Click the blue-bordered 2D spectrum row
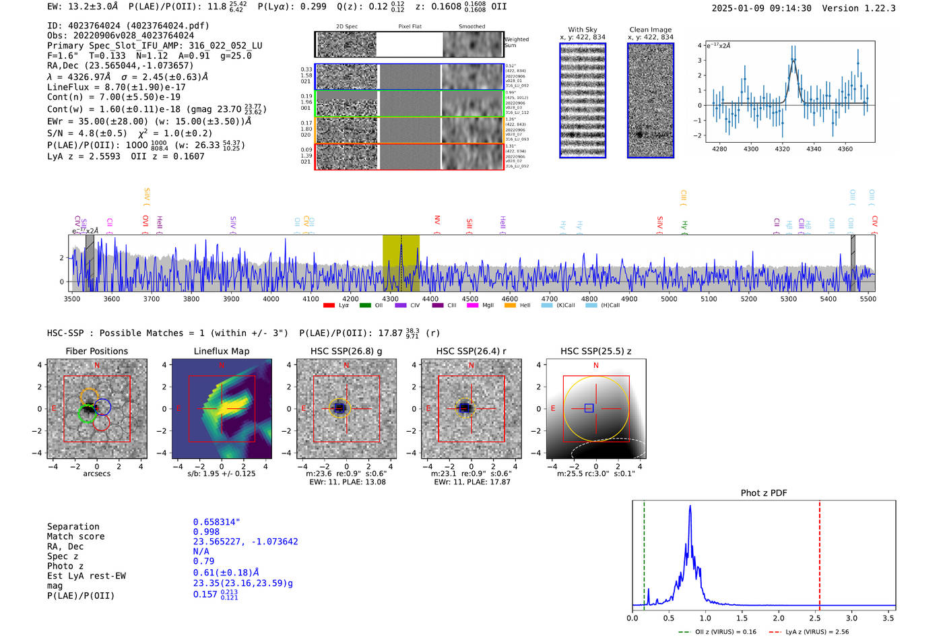Screen dimensions: 943x642 pyautogui.click(x=410, y=77)
